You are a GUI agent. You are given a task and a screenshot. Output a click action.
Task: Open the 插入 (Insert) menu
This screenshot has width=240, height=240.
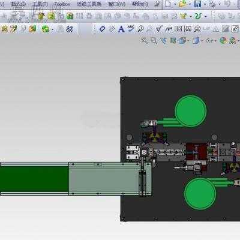tap(18, 4)
